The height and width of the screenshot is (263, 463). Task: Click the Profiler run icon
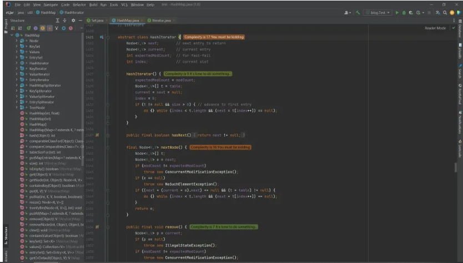[x=418, y=13]
